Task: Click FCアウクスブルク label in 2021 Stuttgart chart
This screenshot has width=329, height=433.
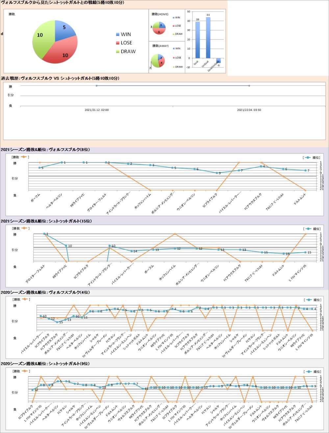Action: 231,272
